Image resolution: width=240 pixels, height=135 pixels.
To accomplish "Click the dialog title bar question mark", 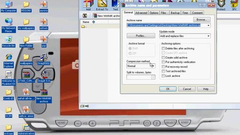I will click(x=202, y=5).
